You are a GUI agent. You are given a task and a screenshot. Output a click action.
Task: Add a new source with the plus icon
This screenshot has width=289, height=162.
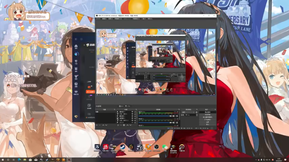click(x=118, y=125)
